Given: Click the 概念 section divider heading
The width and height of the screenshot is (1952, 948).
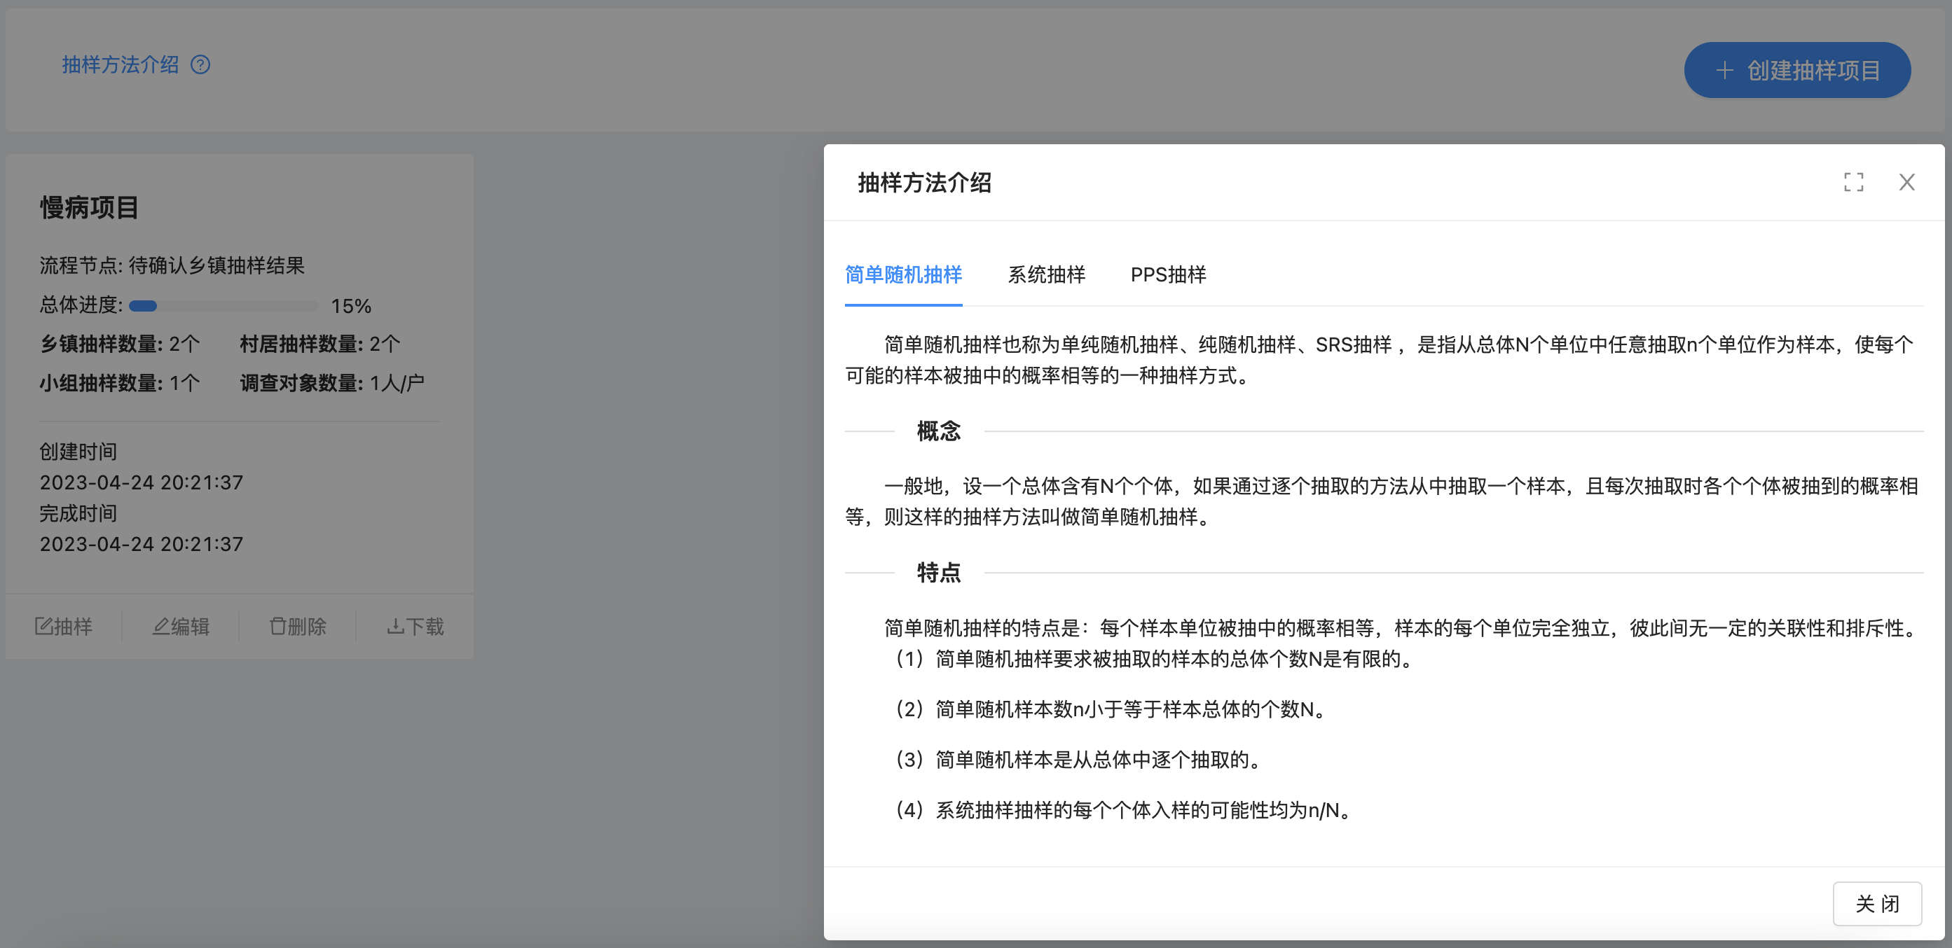Looking at the screenshot, I should 938,431.
